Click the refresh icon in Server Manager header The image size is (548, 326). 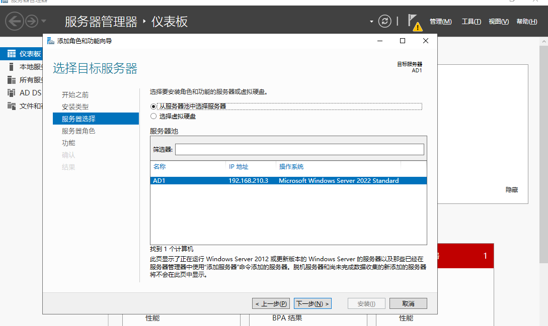pos(385,21)
